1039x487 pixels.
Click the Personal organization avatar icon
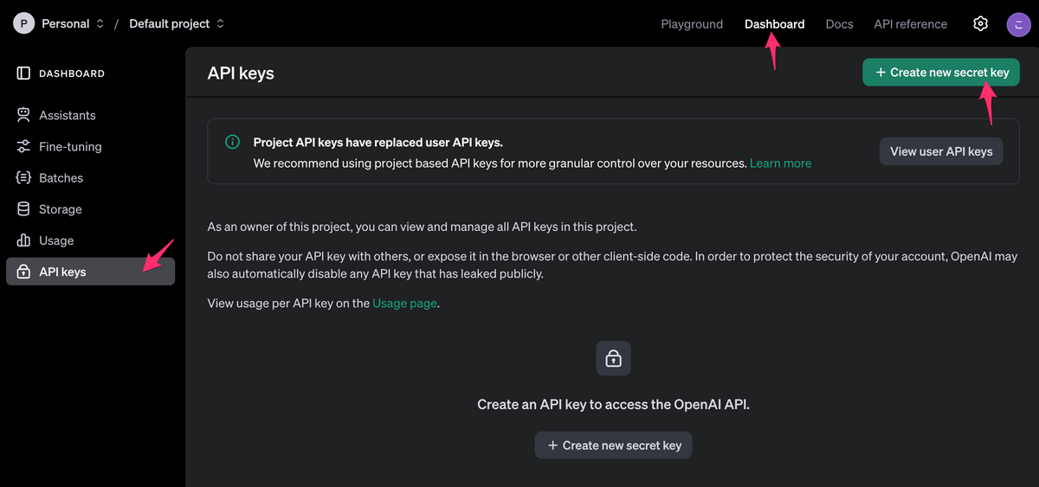24,24
